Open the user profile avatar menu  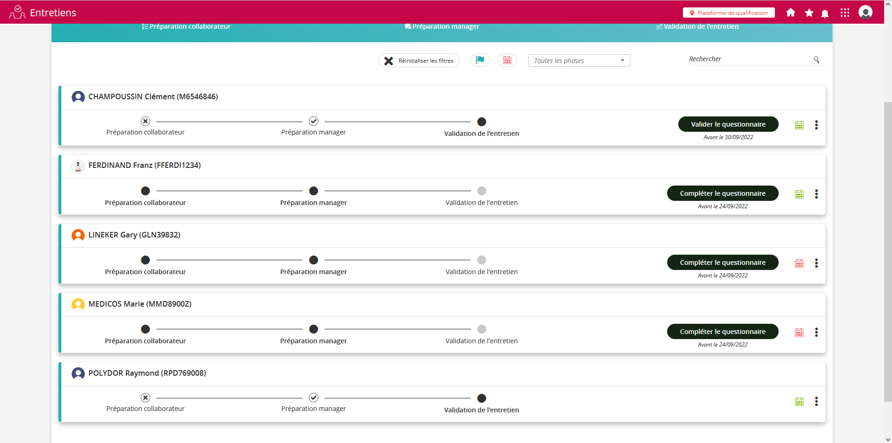pyautogui.click(x=865, y=13)
